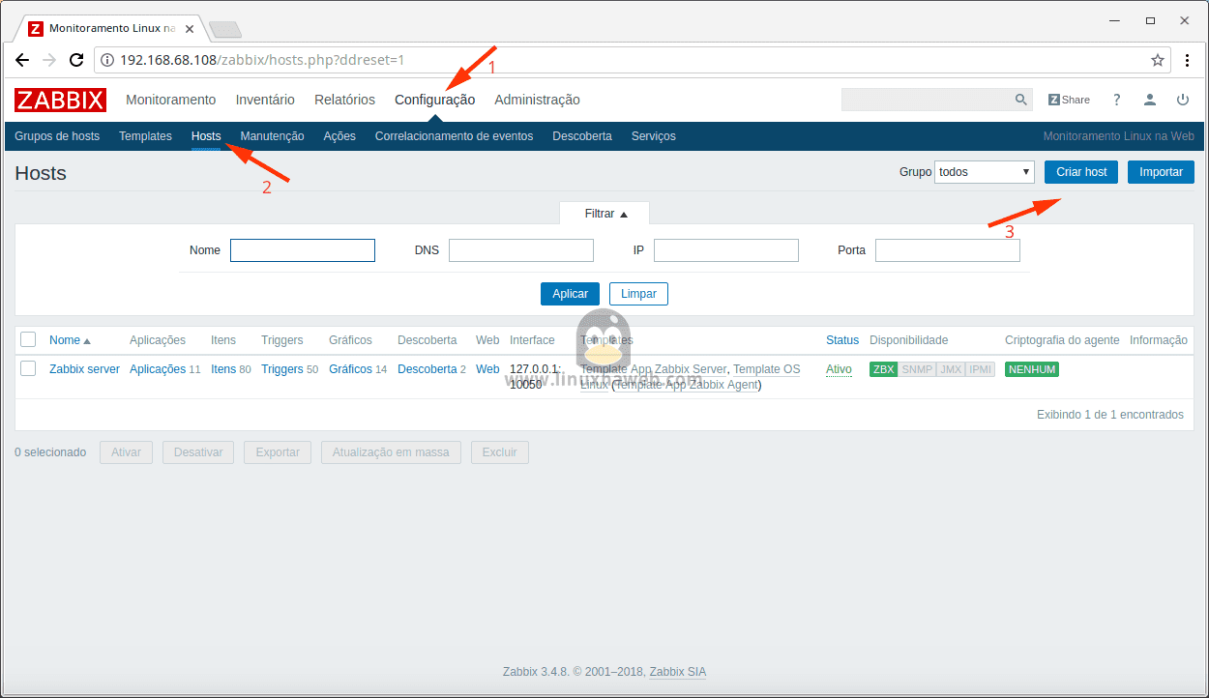Image resolution: width=1209 pixels, height=698 pixels.
Task: Click the green ZBX availability badge
Action: (x=884, y=369)
